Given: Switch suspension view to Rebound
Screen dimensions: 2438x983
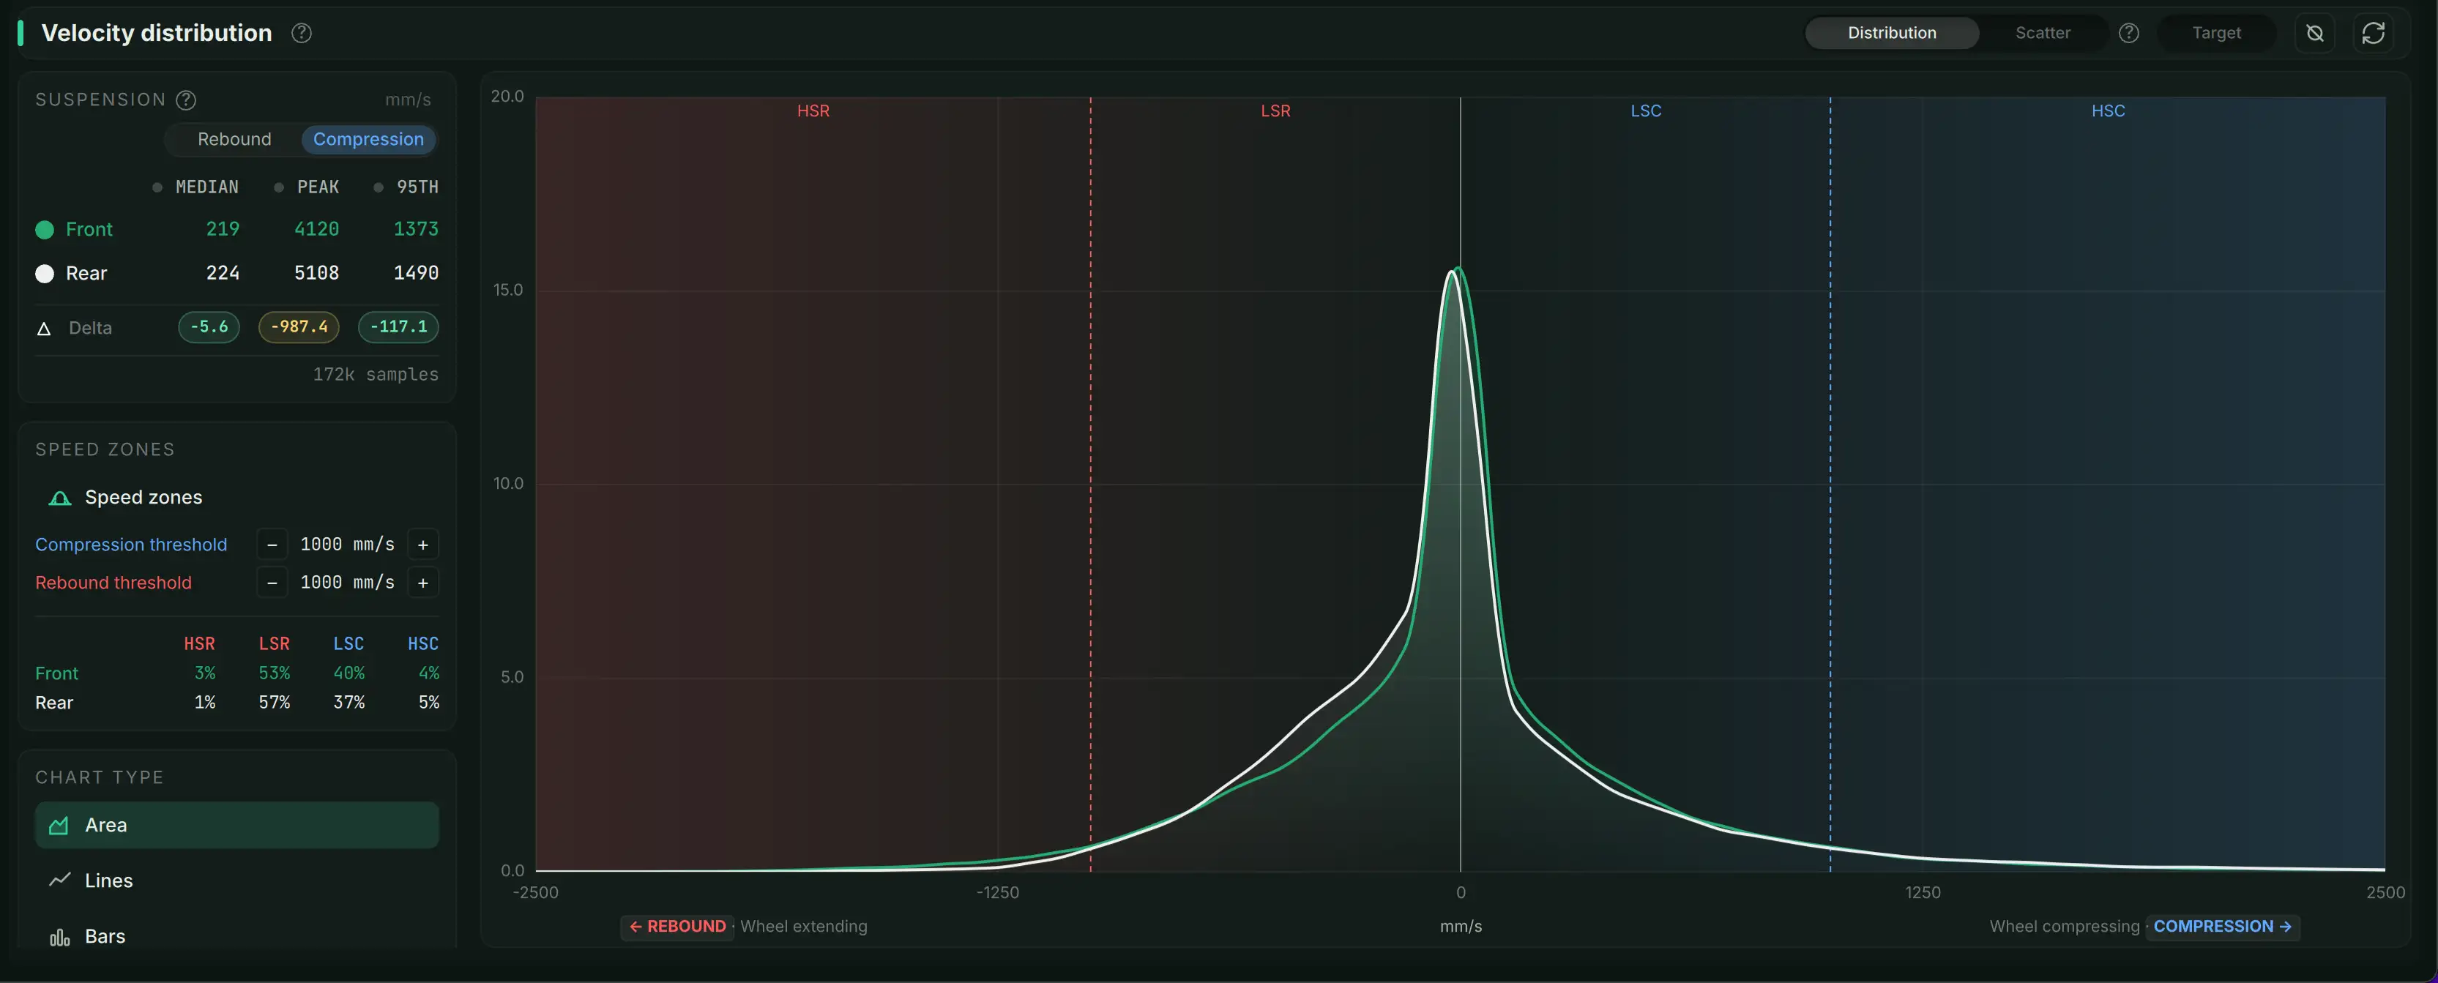Looking at the screenshot, I should point(234,139).
